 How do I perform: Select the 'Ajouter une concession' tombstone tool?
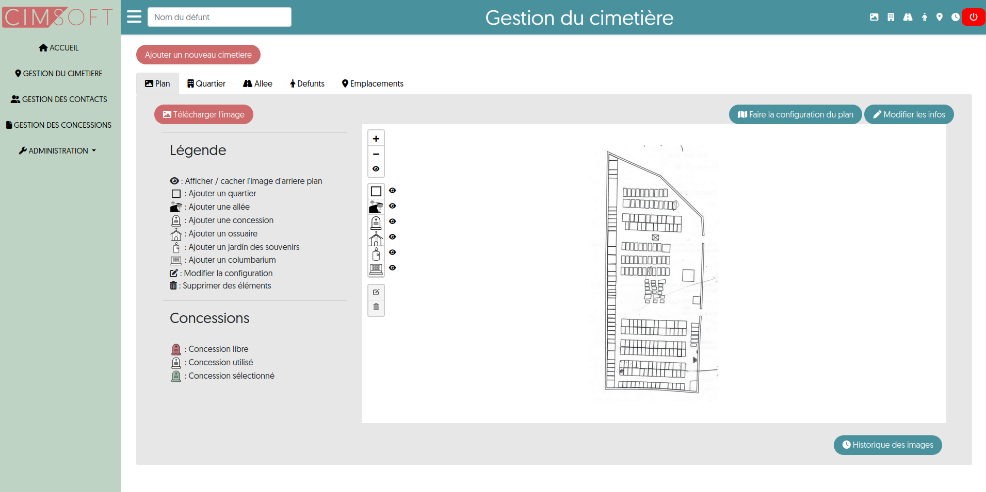pos(376,222)
